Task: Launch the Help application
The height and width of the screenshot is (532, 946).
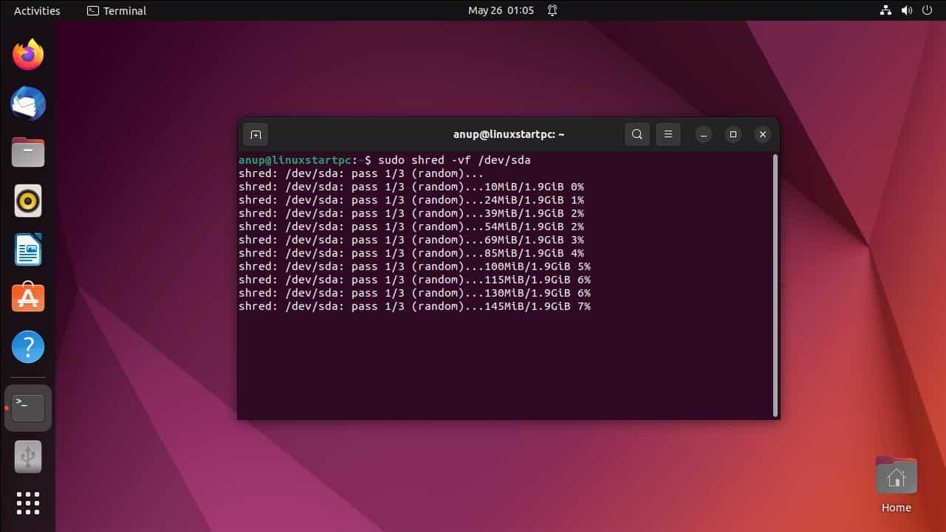Action: (28, 346)
